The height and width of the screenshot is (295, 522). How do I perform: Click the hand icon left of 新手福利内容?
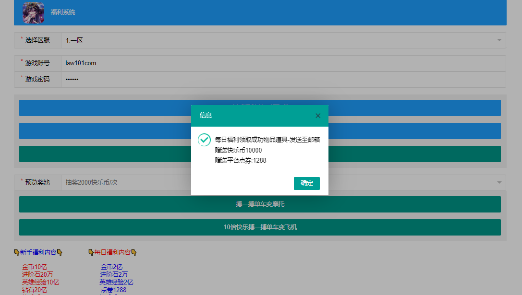pos(16,252)
